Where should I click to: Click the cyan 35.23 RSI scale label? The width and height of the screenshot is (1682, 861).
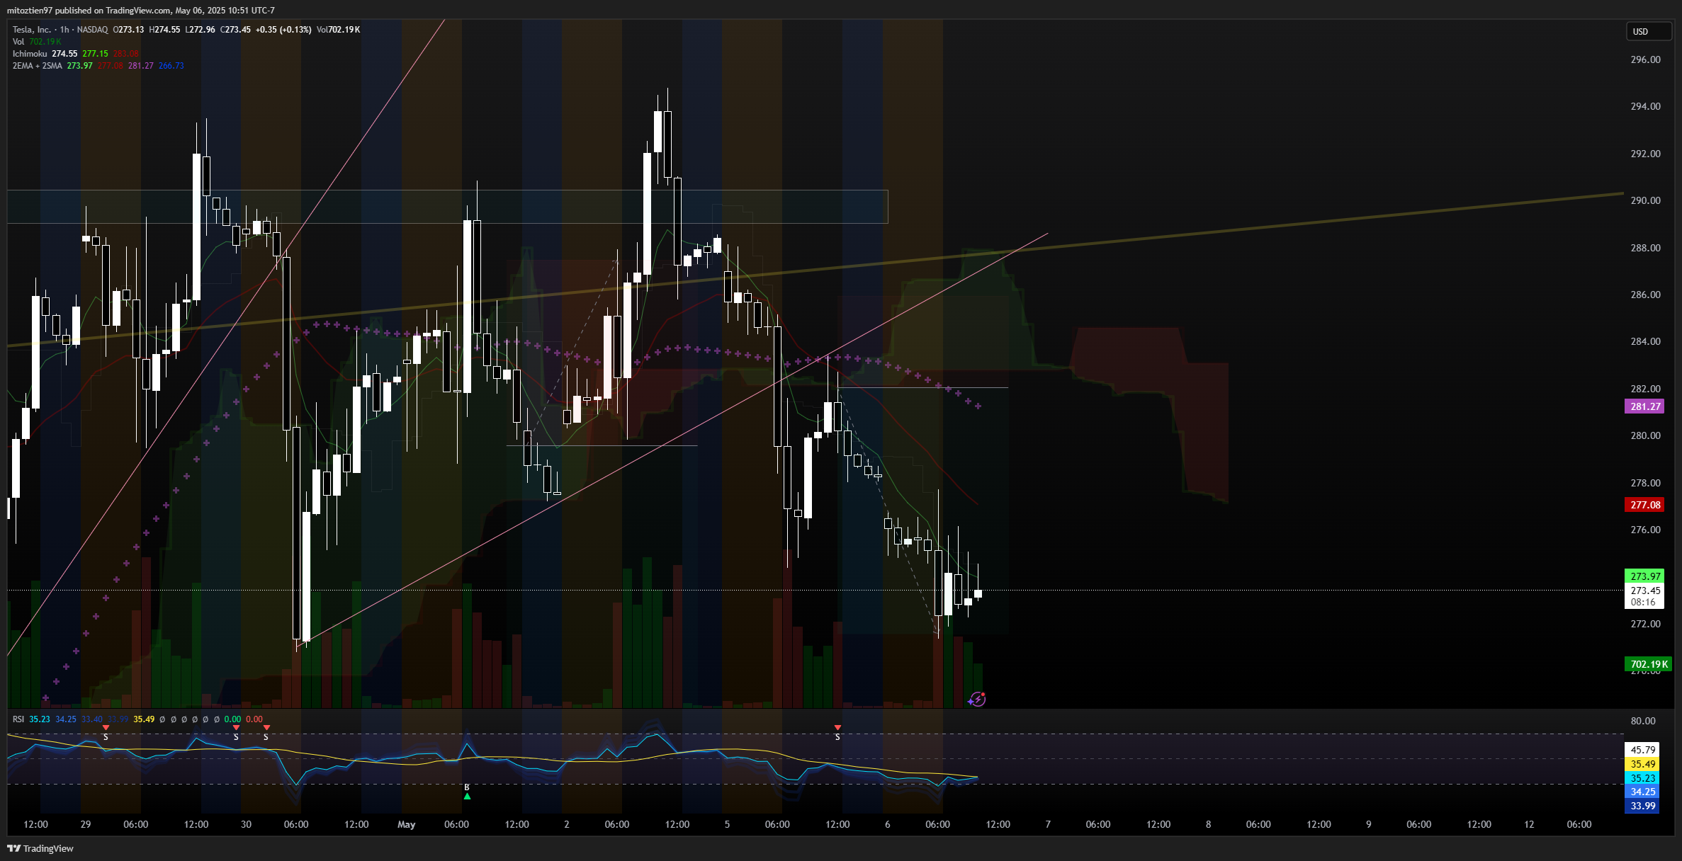click(1643, 778)
